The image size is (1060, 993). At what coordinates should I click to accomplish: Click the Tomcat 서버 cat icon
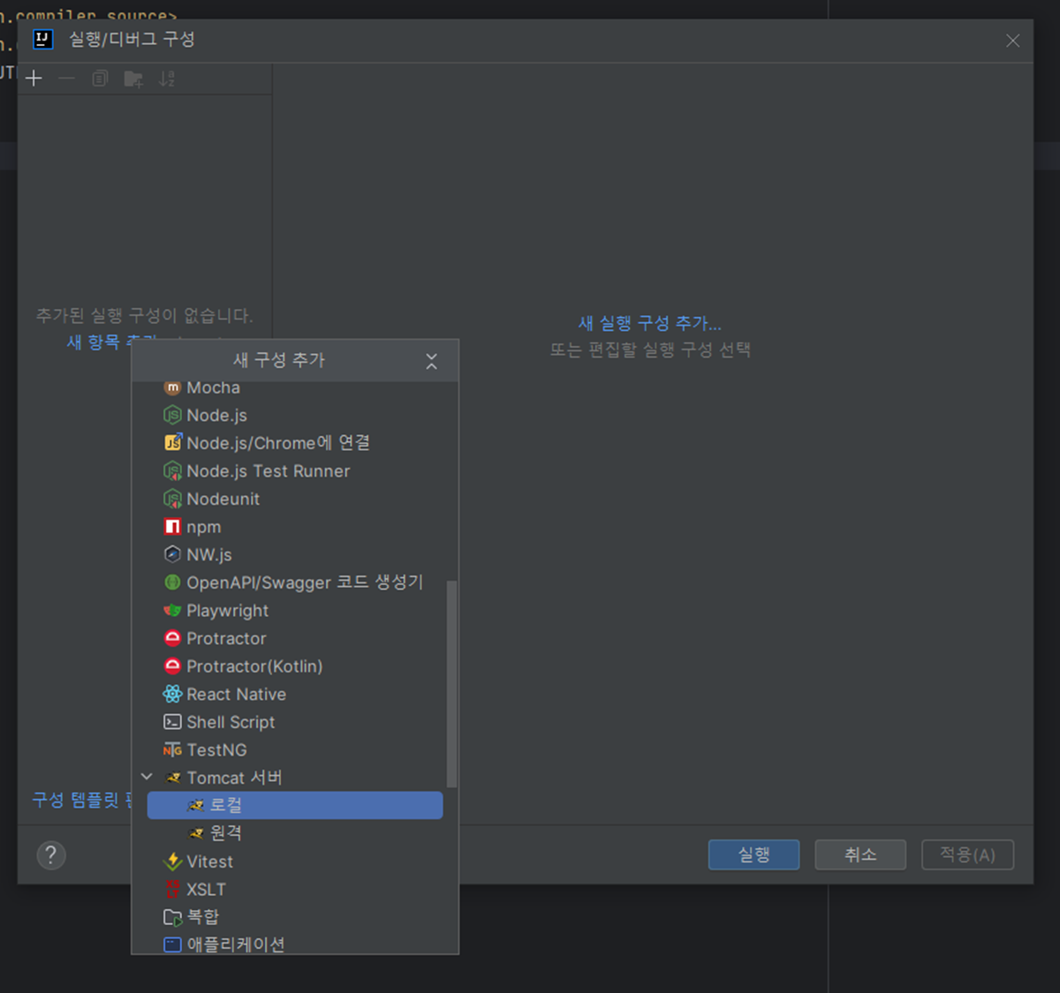pyautogui.click(x=173, y=778)
